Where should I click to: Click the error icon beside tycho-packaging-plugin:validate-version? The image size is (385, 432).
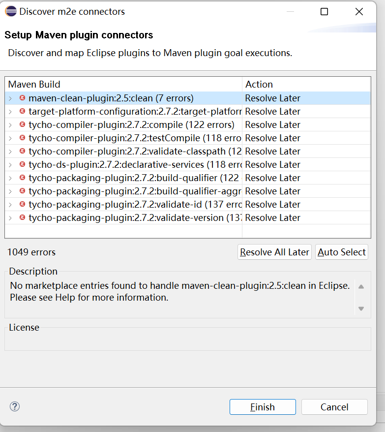click(x=21, y=217)
